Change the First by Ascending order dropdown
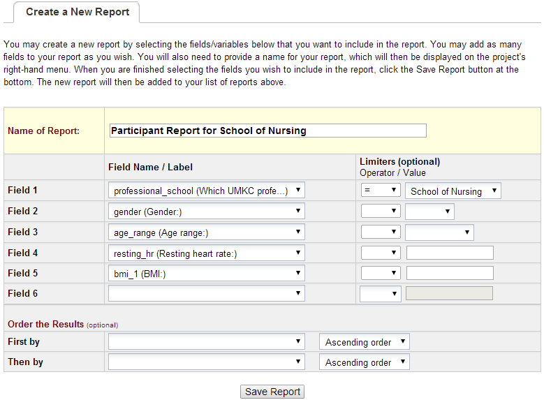Screen dimensions: 544x400 [x=364, y=341]
